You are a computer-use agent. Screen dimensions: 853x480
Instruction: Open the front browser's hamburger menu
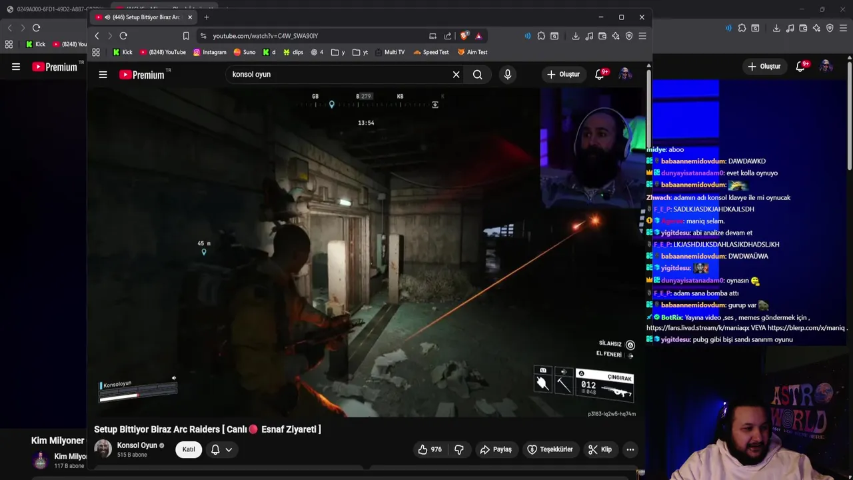coord(642,36)
